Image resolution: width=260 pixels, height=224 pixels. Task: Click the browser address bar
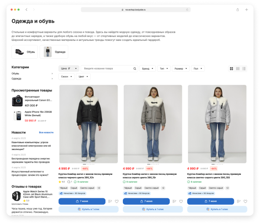coord(135,10)
